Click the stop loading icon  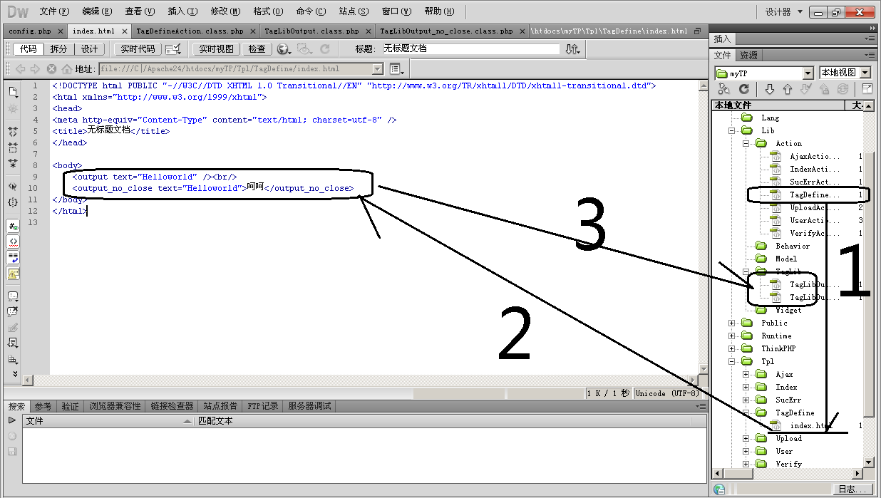[x=51, y=69]
